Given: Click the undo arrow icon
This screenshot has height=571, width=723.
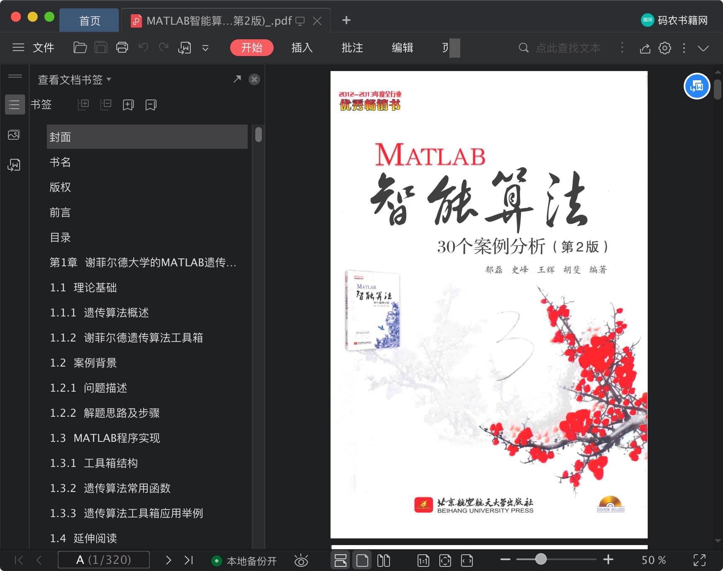Looking at the screenshot, I should [144, 48].
